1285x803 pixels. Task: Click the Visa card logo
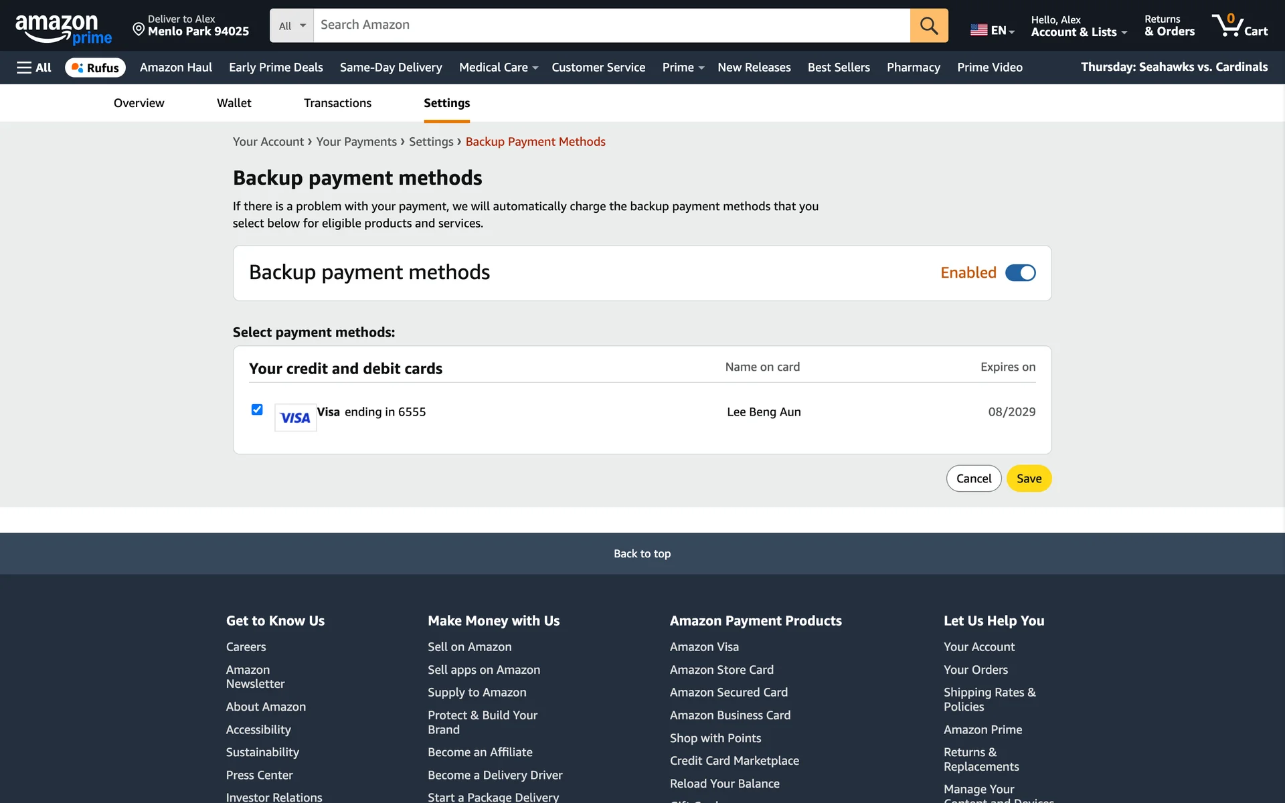(295, 418)
